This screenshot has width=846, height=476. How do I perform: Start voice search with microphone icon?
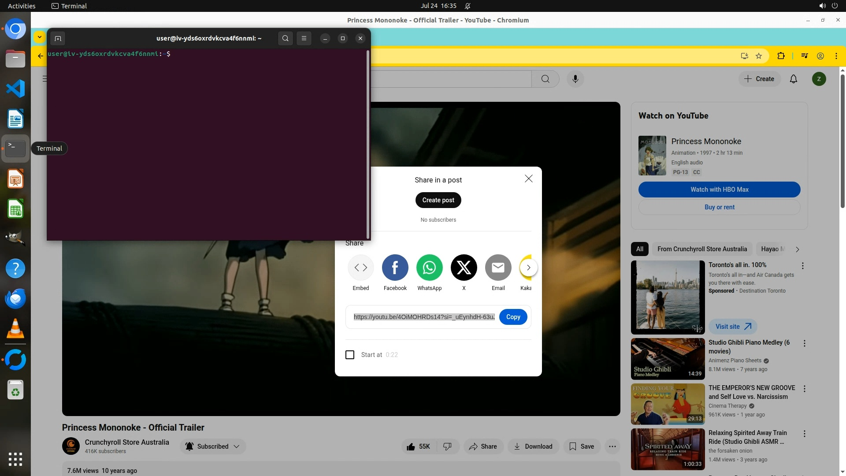tap(575, 79)
